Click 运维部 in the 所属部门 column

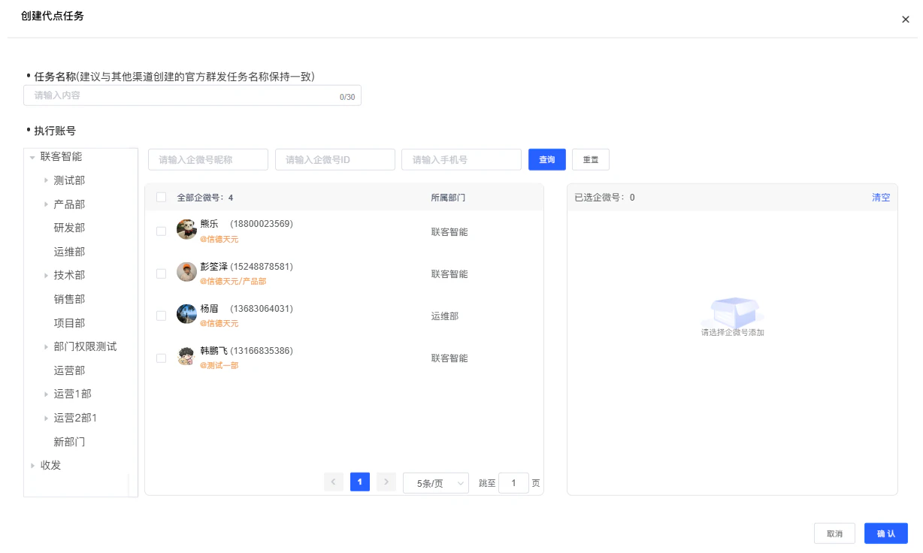click(x=445, y=316)
